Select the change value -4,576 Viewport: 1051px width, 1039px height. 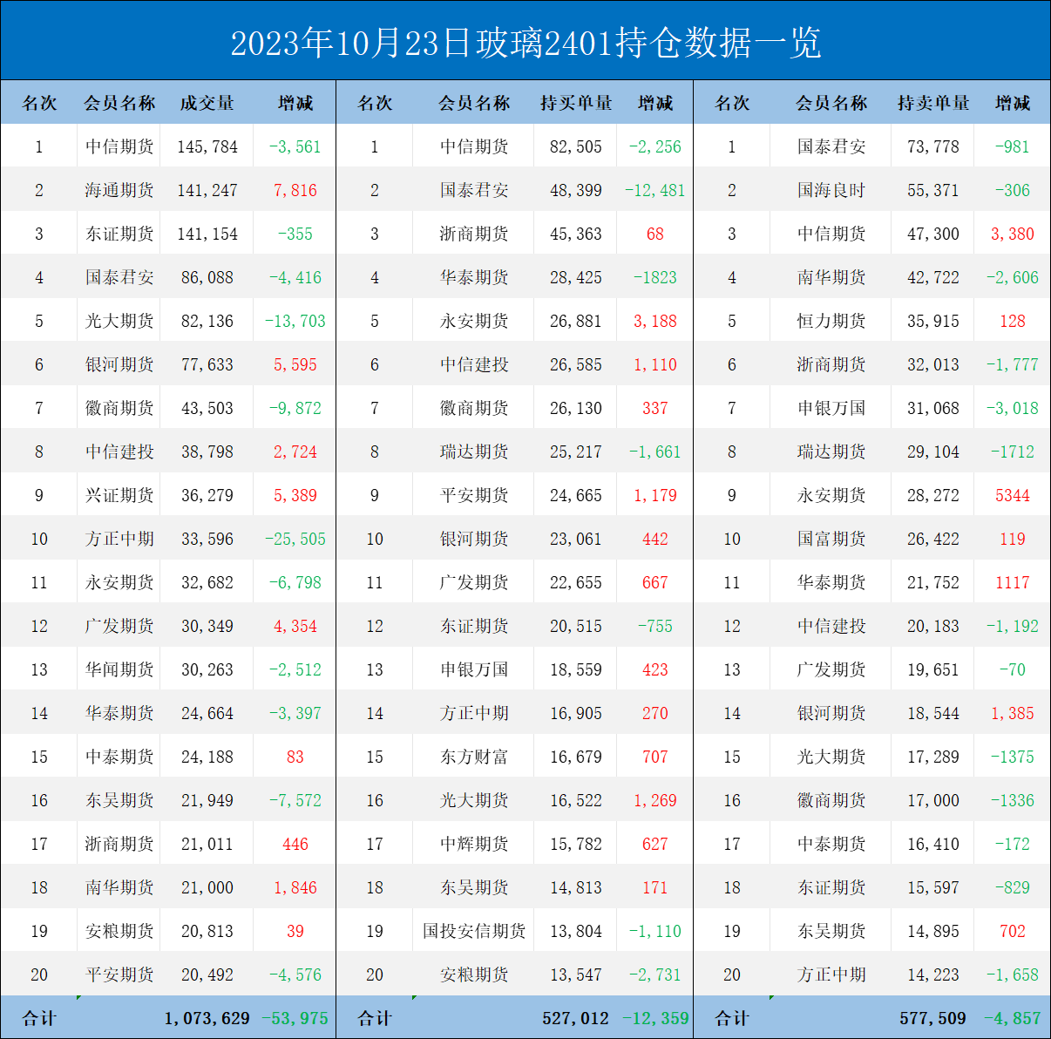(x=295, y=974)
